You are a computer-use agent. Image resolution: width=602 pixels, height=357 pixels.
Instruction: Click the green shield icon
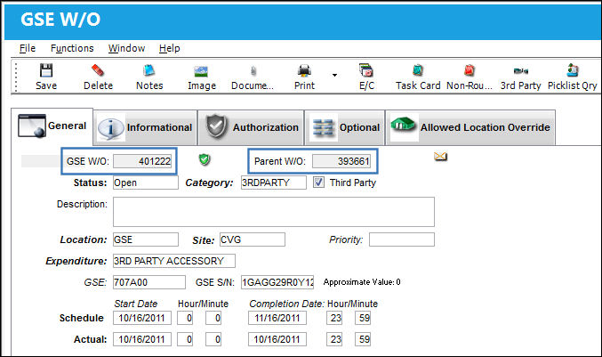pyautogui.click(x=205, y=159)
